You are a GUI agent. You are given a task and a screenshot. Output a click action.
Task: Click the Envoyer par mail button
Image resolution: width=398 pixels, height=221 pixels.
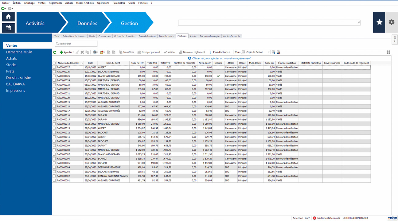click(149, 52)
